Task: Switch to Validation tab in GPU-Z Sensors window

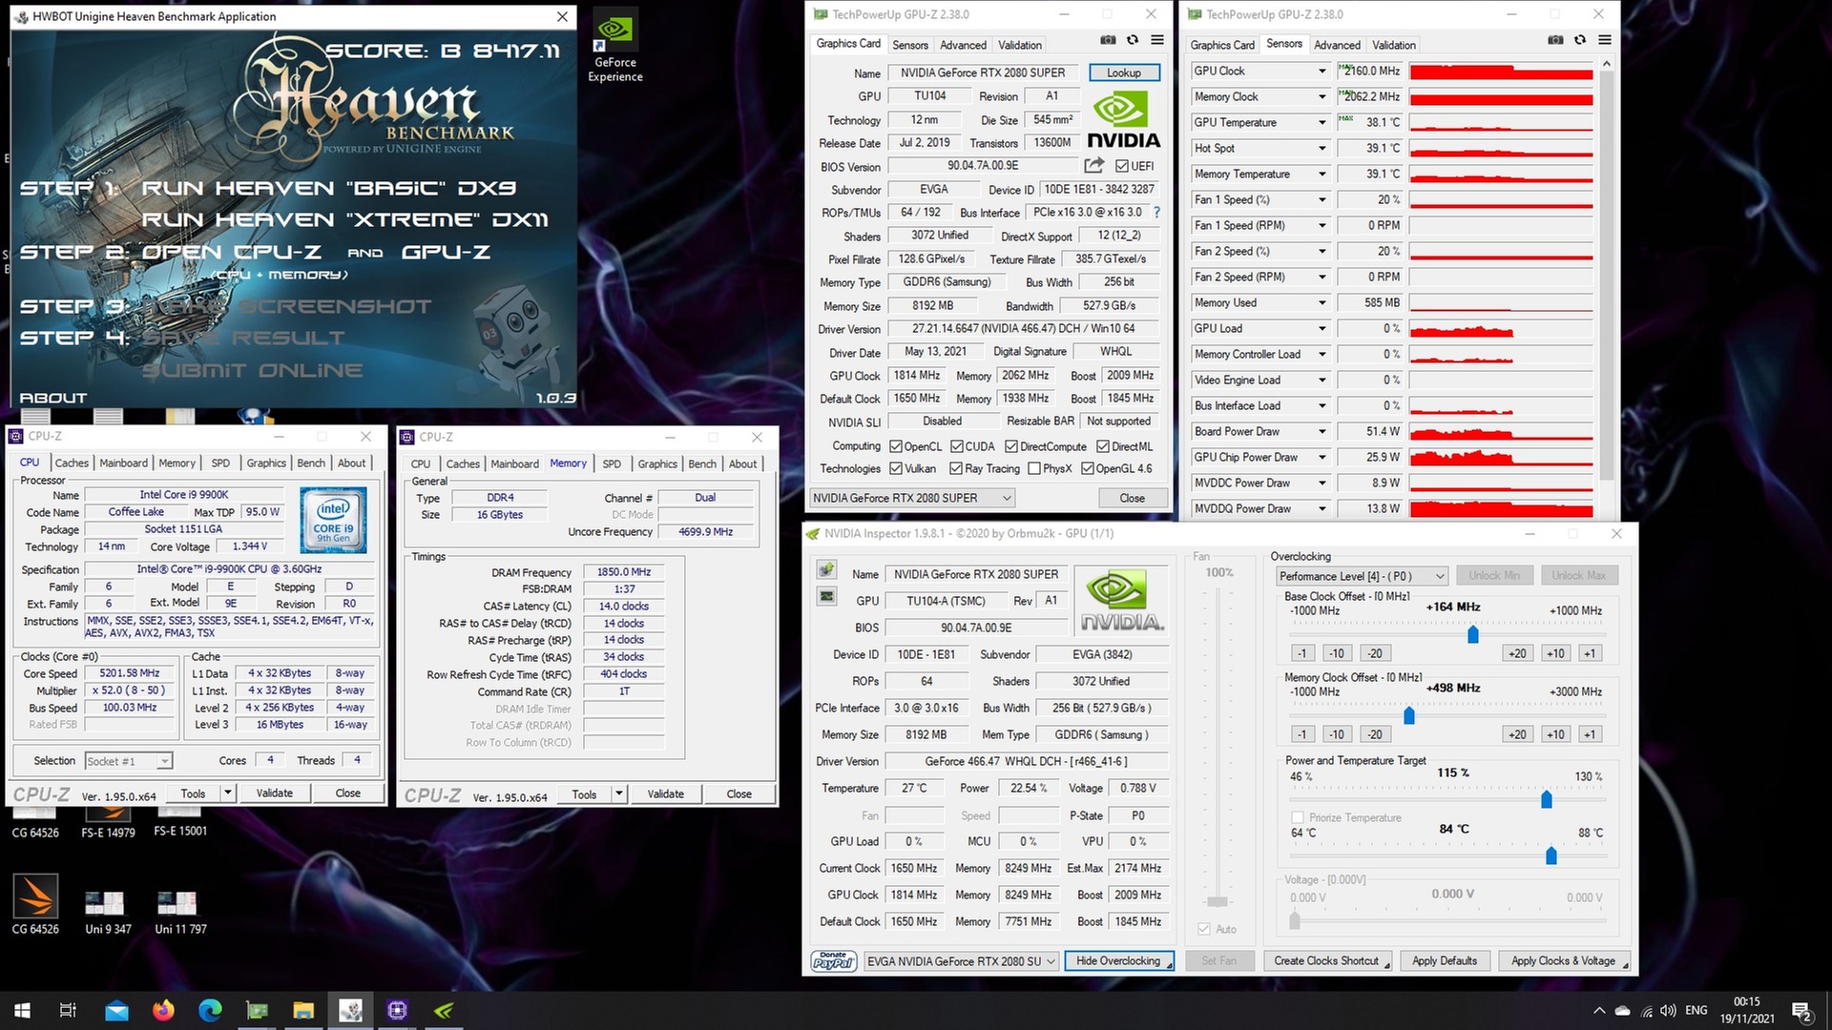Action: click(x=1394, y=45)
